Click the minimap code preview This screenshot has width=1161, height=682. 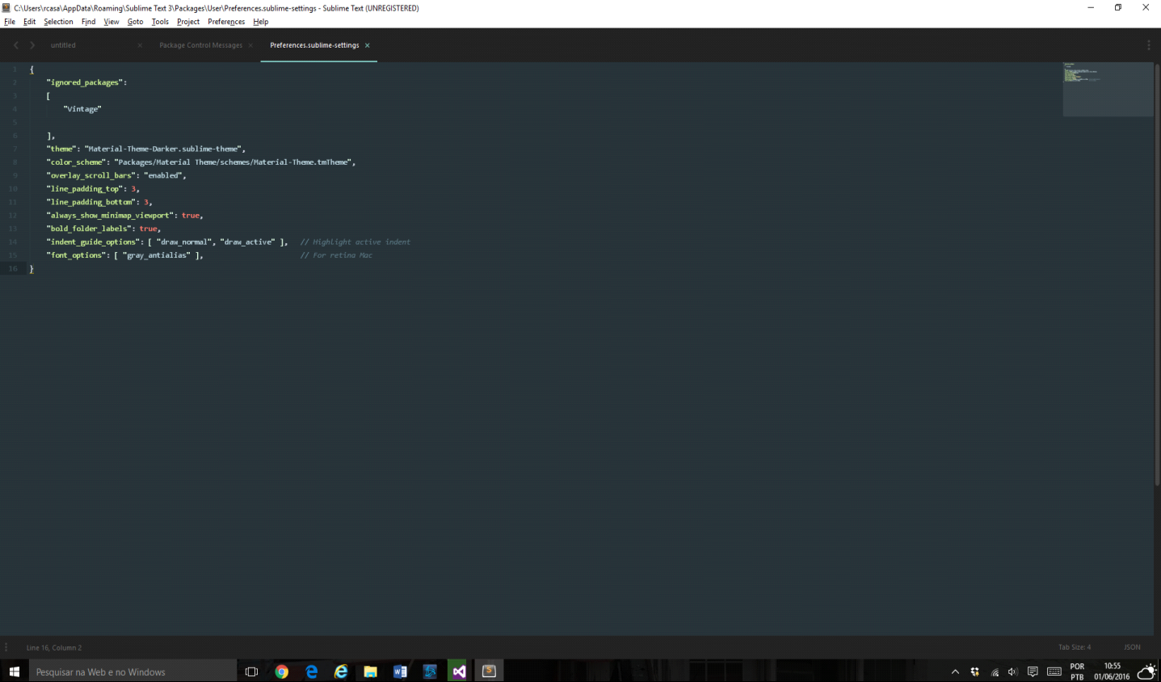point(1108,89)
